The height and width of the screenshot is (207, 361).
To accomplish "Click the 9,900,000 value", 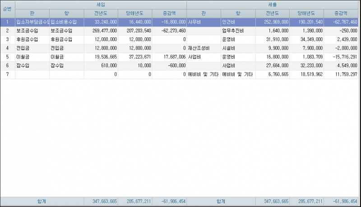I will pos(278,48).
